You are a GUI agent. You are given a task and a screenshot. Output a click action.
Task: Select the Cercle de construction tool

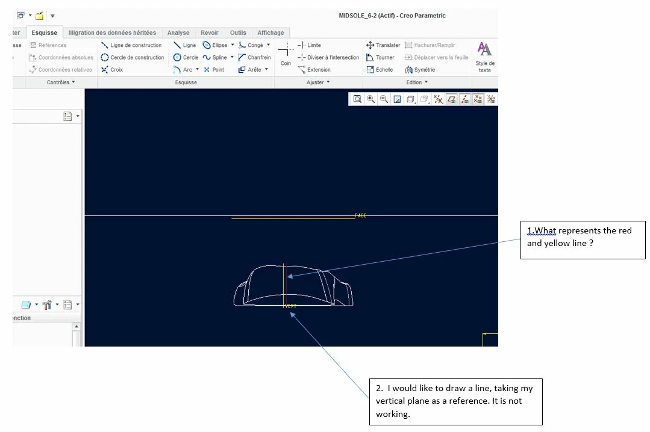coord(133,58)
